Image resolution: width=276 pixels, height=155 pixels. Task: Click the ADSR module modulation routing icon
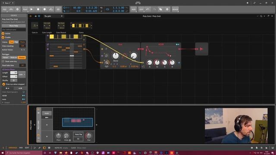click(178, 44)
